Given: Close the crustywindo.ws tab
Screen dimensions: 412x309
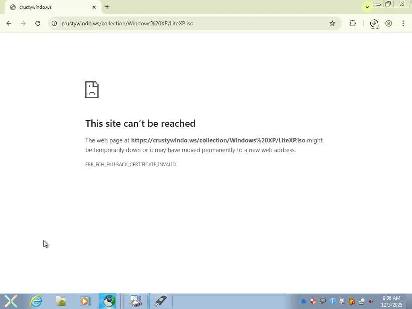Looking at the screenshot, I should click(94, 7).
